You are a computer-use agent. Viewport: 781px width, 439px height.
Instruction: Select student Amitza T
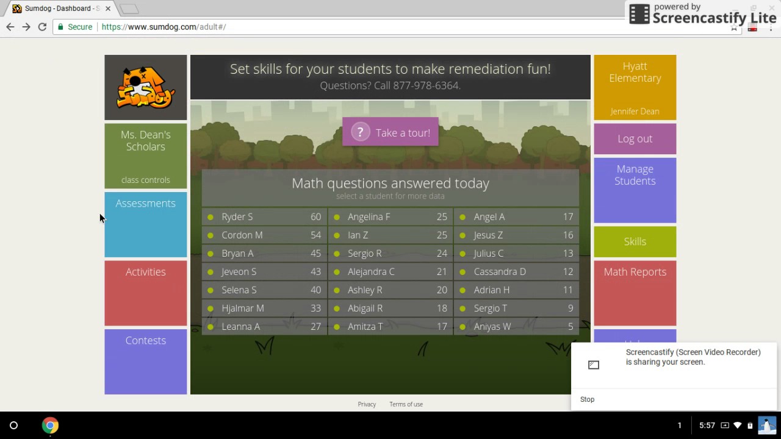tap(390, 326)
